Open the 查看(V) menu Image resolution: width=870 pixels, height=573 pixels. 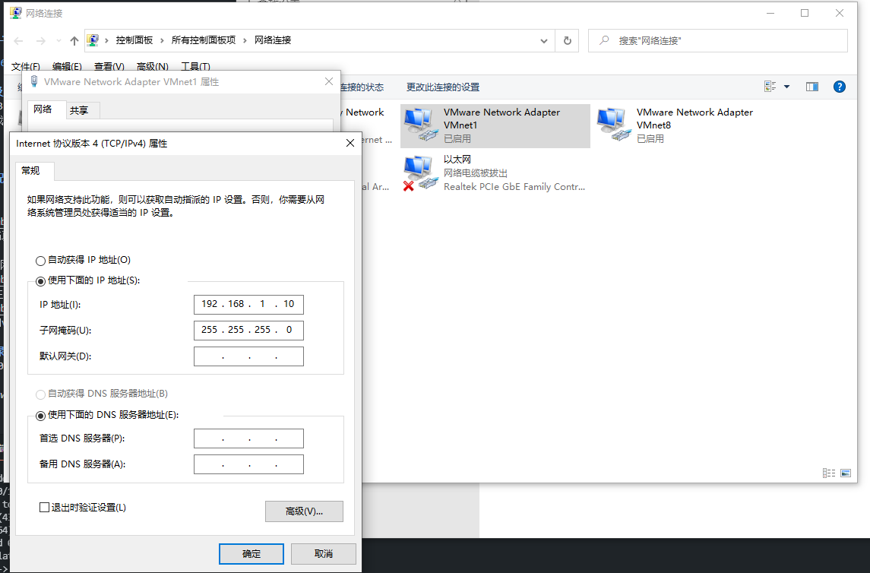[x=109, y=67]
